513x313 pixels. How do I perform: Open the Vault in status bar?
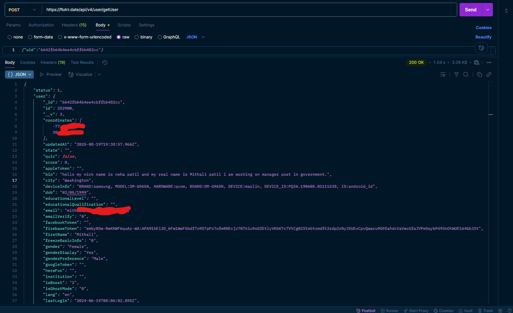tap(466, 311)
